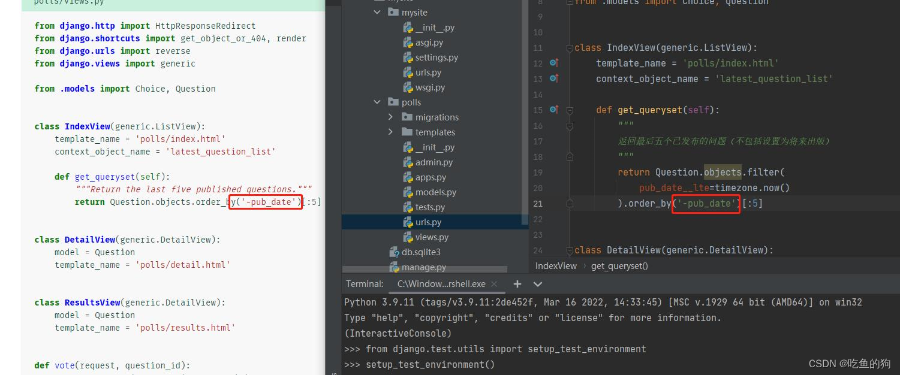Fold the IndexView class on line 11
The width and height of the screenshot is (900, 375).
pyautogui.click(x=570, y=48)
